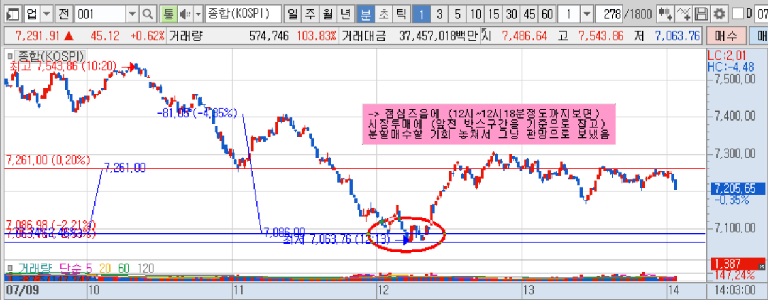
Task: Toggle the green 통 link button
Action: [168, 14]
